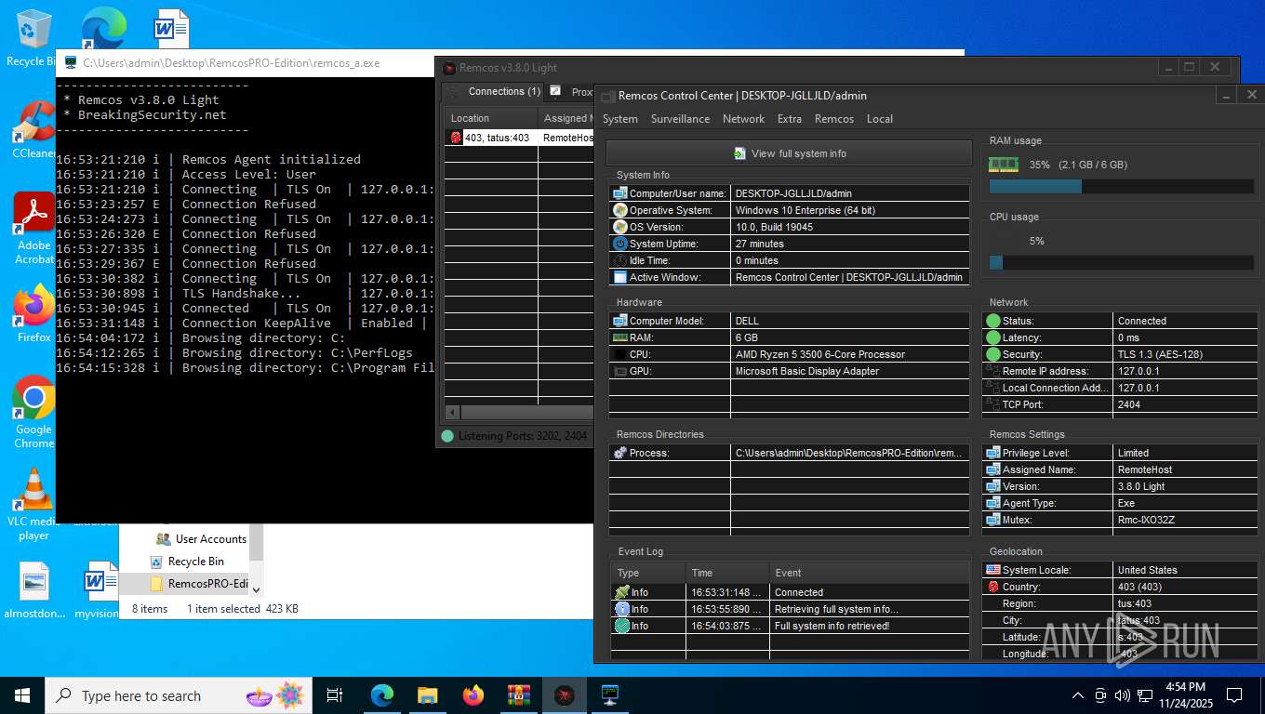Click the Latency green indicator
The image size is (1265, 714).
pos(993,337)
